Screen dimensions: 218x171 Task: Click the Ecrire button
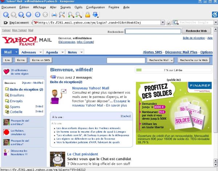pyautogui.click(x=21, y=60)
